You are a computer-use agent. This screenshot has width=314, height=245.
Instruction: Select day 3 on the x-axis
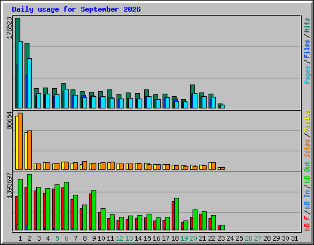39,238
